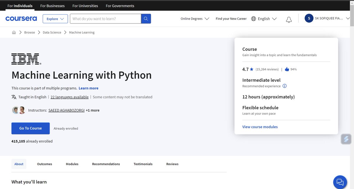This screenshot has height=189, width=354.
Task: Click the search input field
Action: point(105,19)
